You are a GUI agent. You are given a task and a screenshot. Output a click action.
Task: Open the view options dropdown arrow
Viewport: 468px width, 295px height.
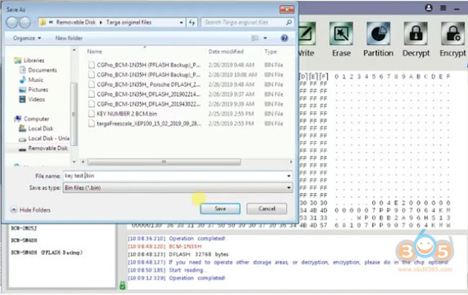point(265,38)
